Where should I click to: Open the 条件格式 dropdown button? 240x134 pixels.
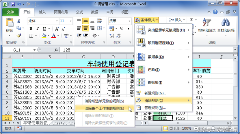click(146, 20)
